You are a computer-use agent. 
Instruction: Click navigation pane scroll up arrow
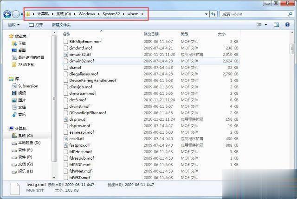pyautogui.click(x=54, y=33)
